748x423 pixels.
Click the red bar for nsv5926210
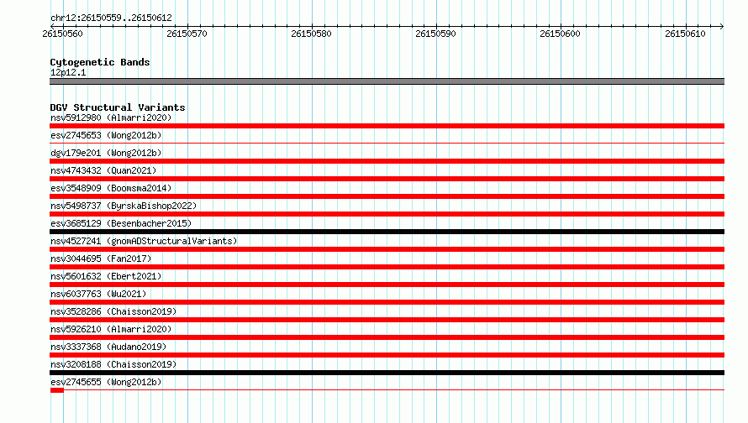(x=387, y=337)
